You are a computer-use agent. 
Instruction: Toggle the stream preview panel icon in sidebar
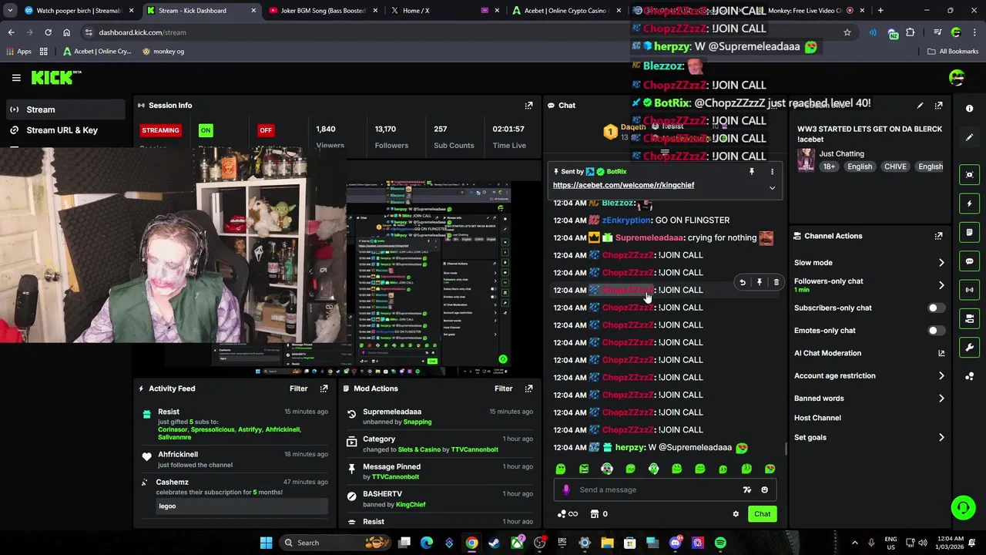[x=970, y=175]
